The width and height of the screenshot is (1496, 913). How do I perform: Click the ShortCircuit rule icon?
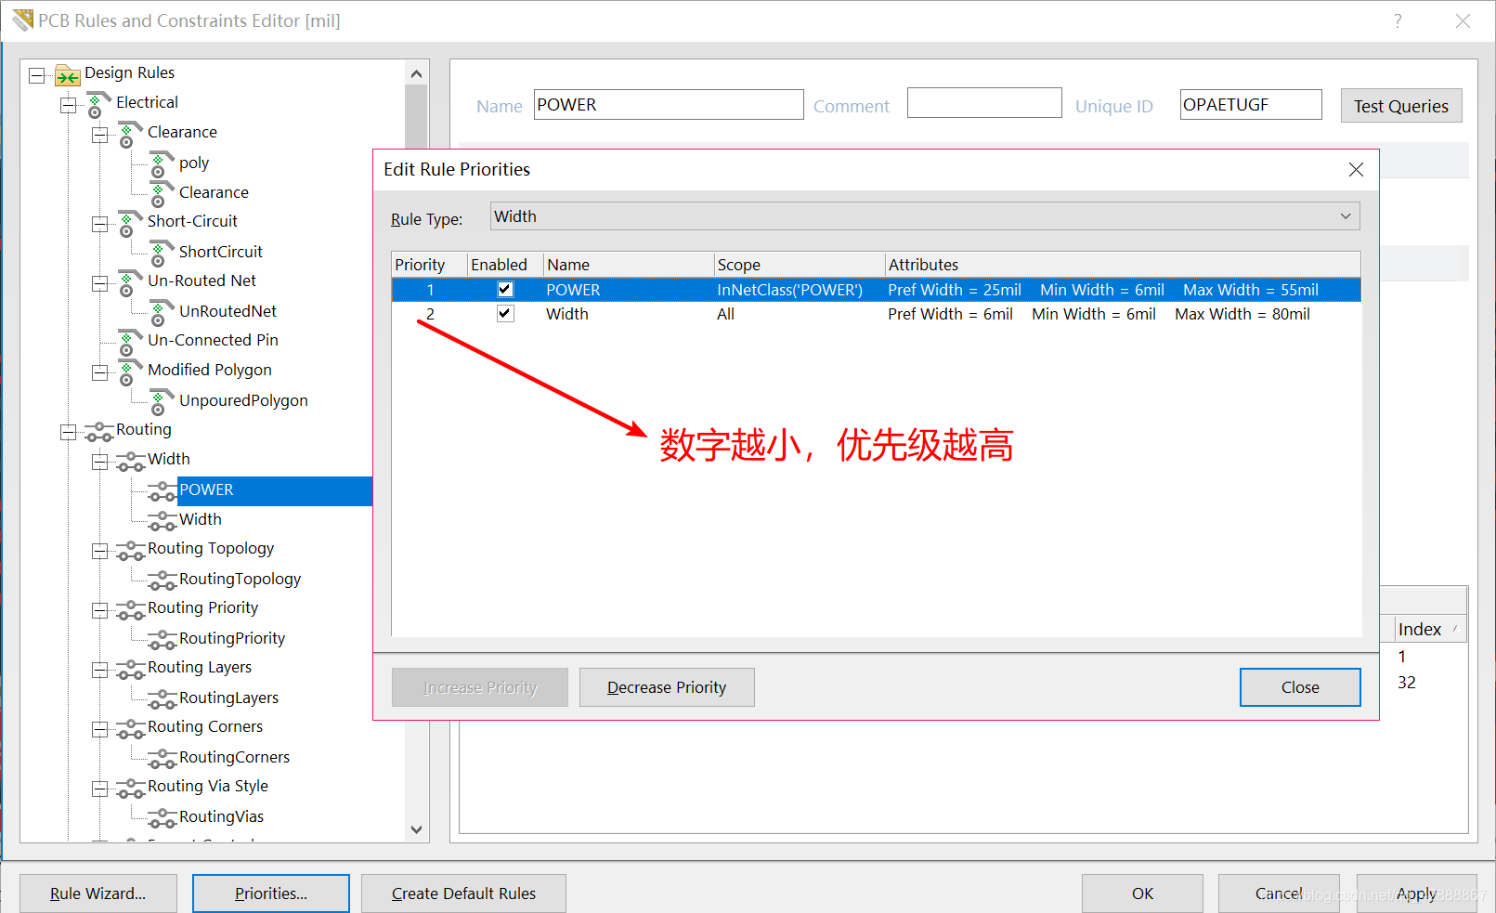(162, 253)
